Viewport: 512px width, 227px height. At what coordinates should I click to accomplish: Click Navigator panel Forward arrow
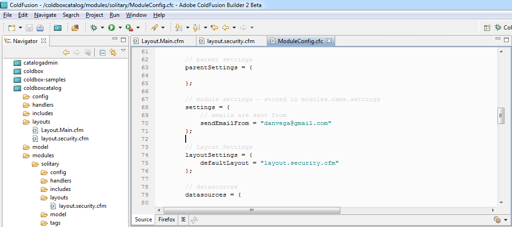click(77, 52)
